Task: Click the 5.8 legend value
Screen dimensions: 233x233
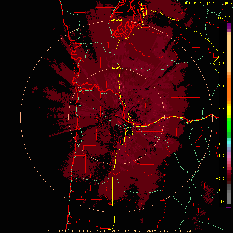Action: (221, 87)
